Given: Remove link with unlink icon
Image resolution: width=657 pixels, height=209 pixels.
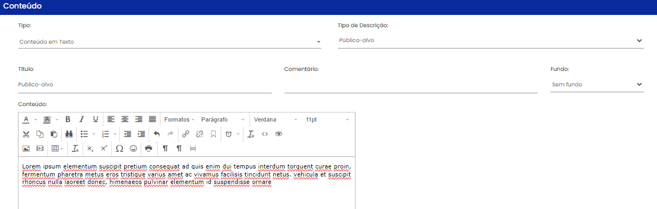Looking at the screenshot, I should pyautogui.click(x=200, y=134).
